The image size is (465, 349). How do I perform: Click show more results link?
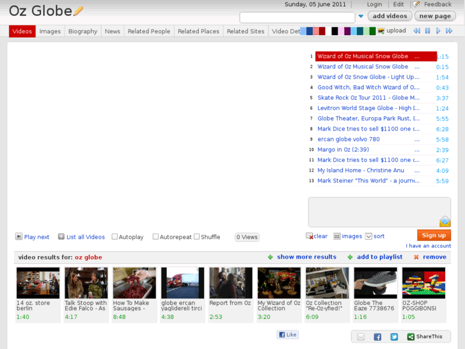pos(306,257)
